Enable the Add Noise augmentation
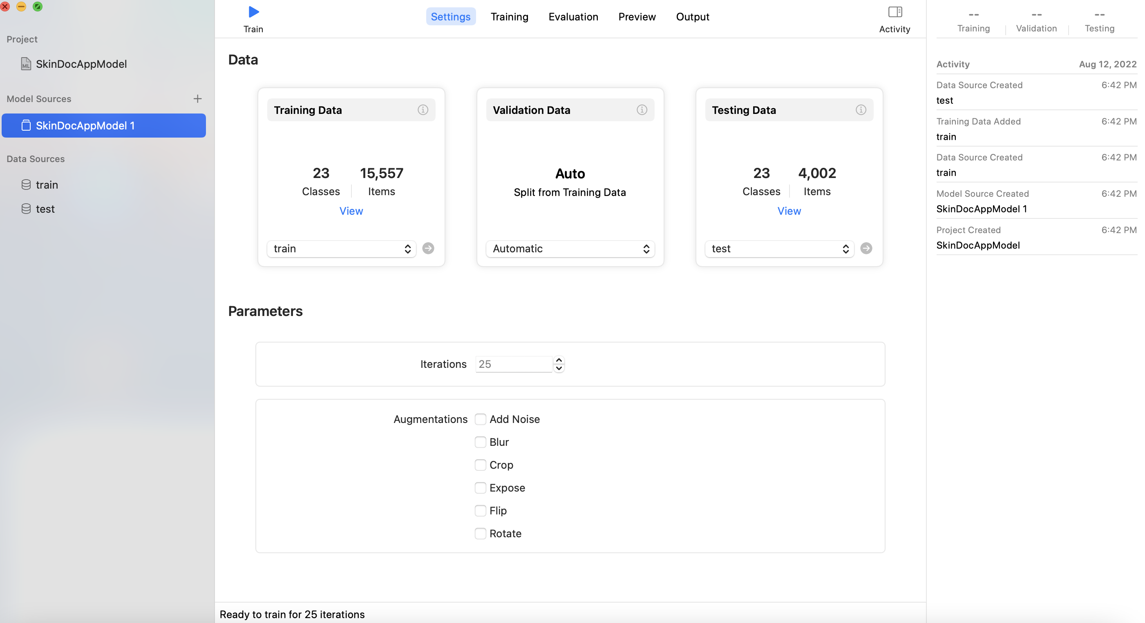 click(480, 419)
